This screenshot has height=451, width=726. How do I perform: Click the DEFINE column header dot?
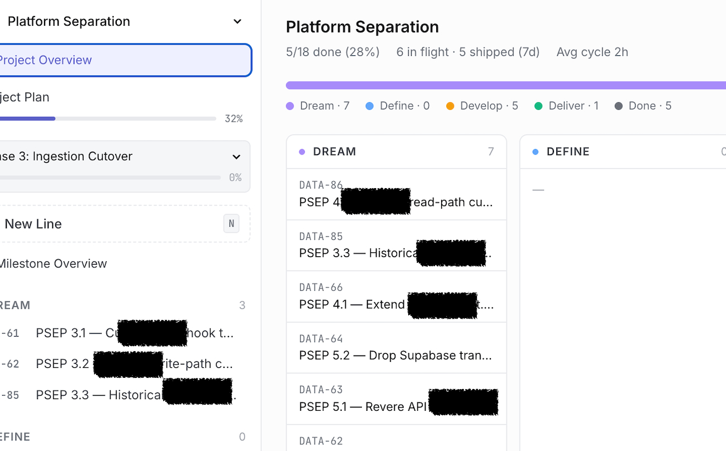[x=536, y=152]
